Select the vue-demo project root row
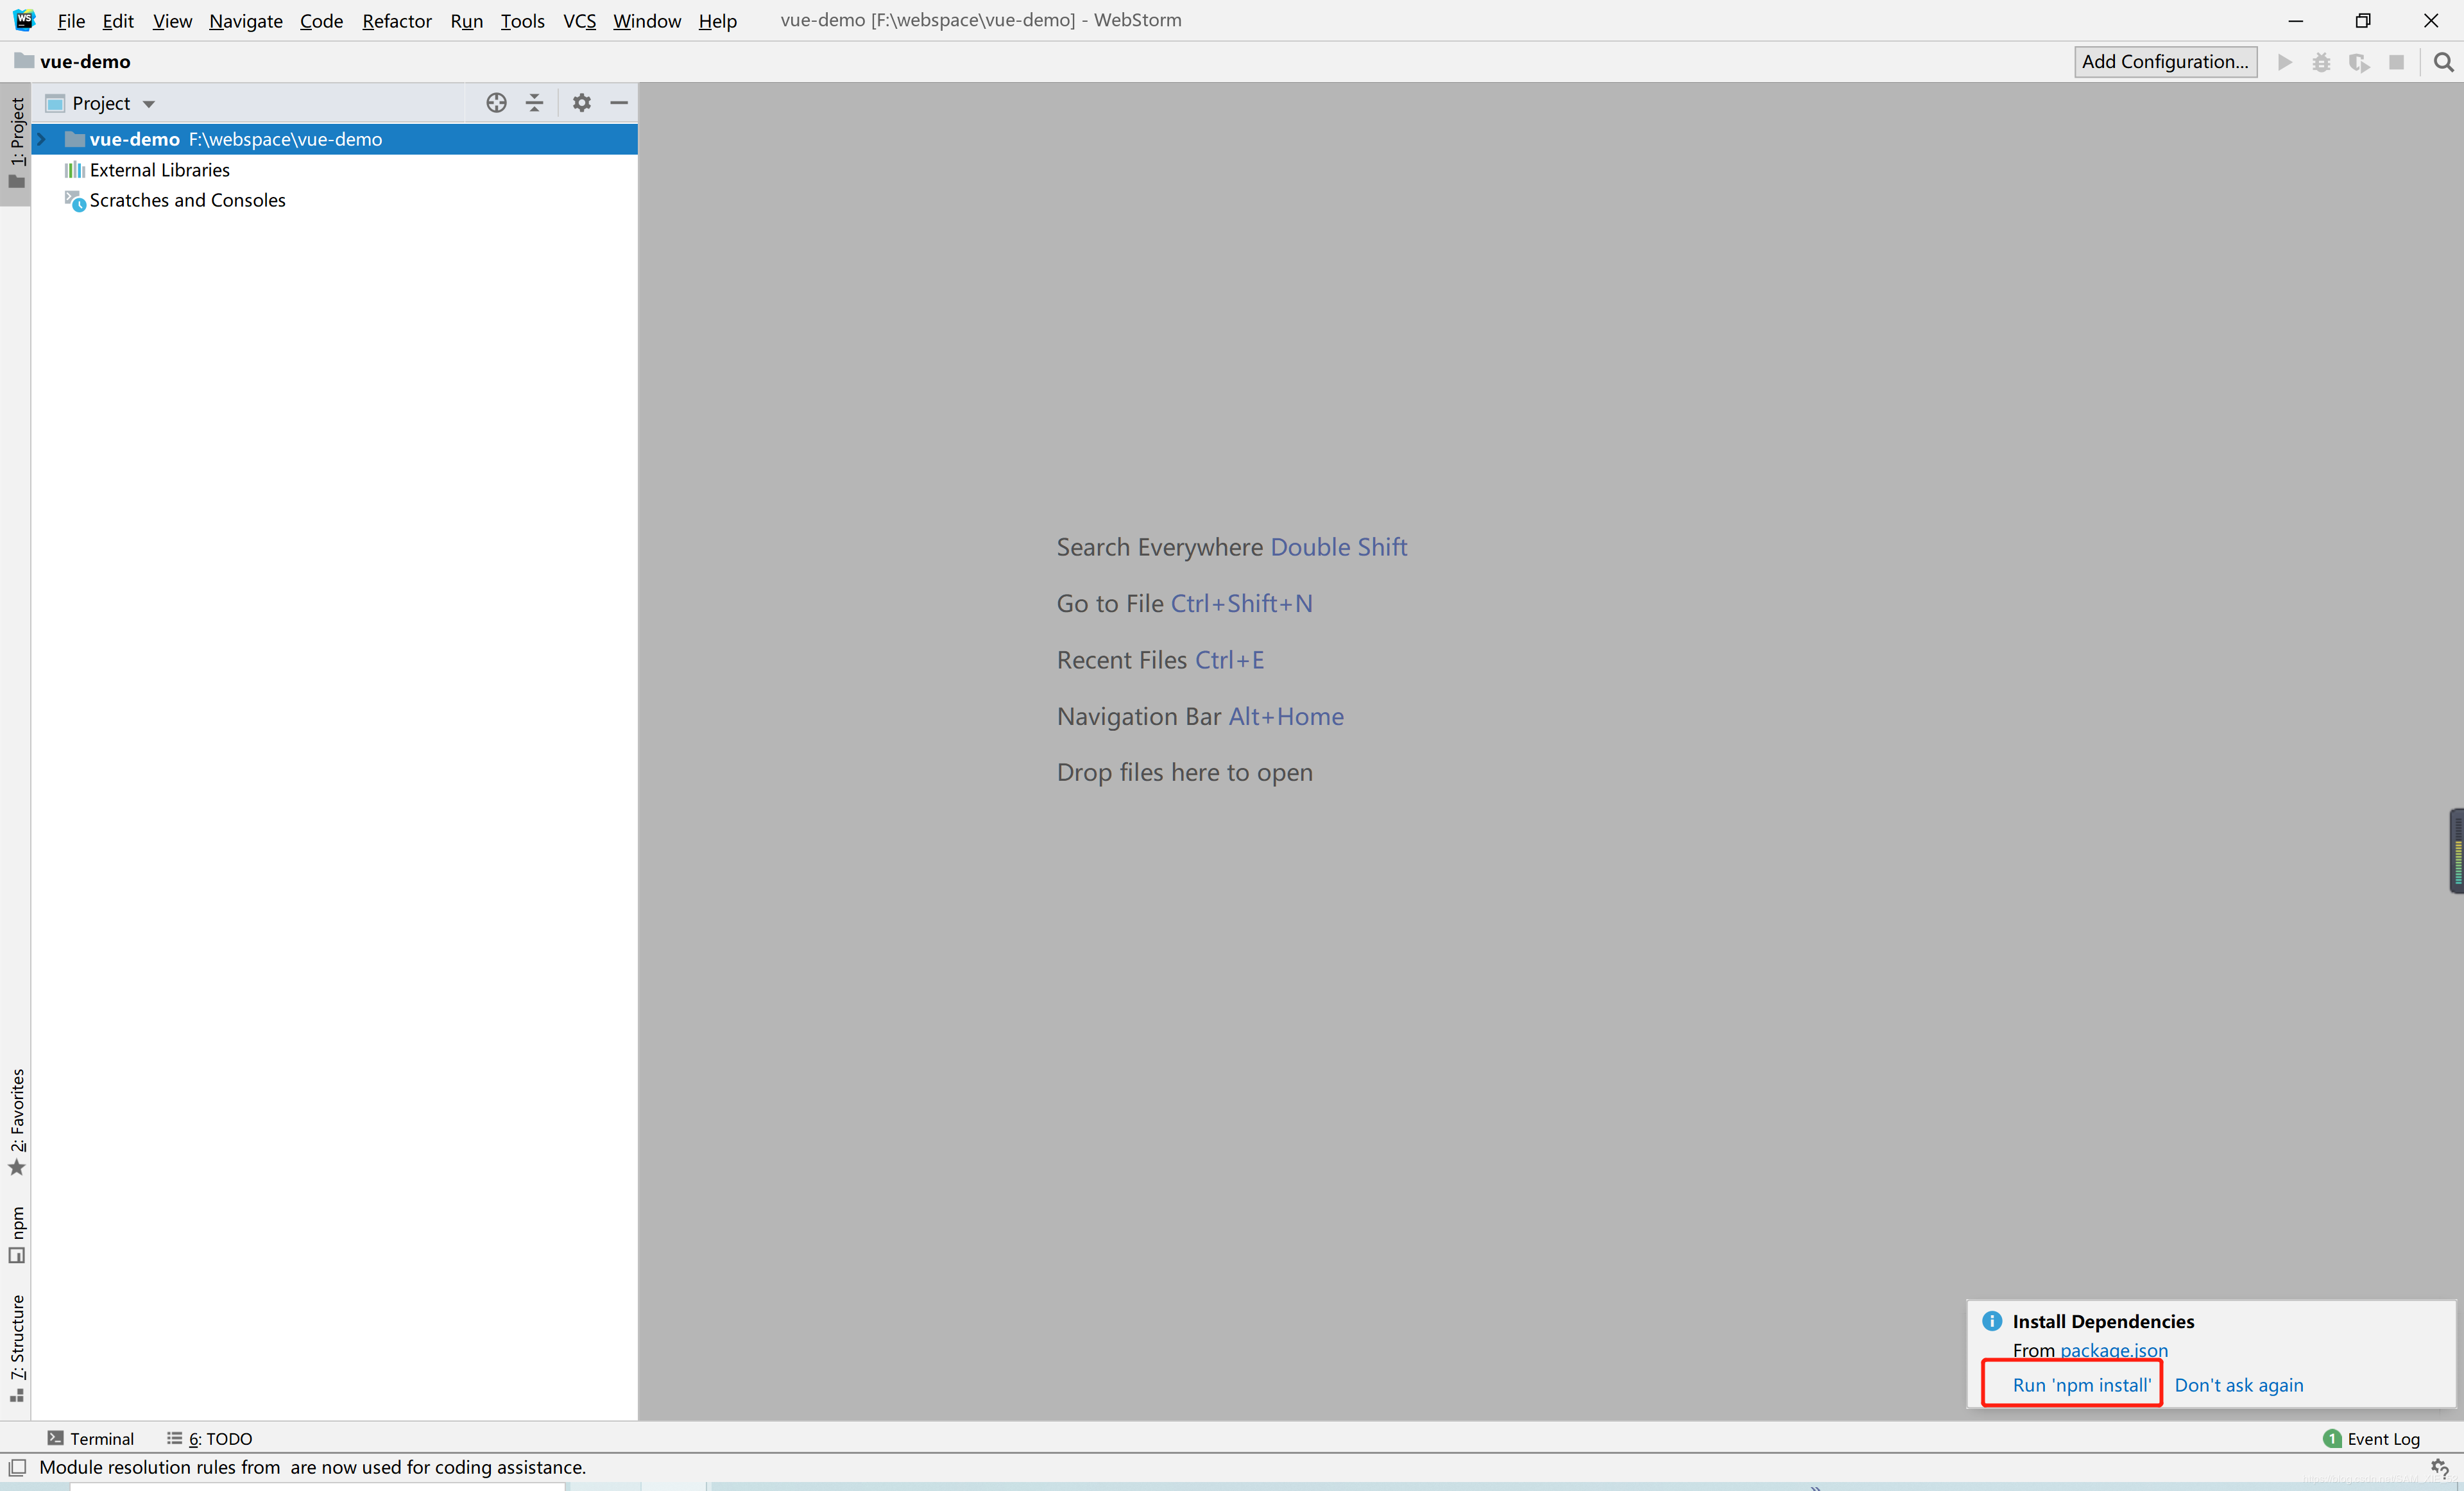The image size is (2464, 1491). pyautogui.click(x=334, y=139)
